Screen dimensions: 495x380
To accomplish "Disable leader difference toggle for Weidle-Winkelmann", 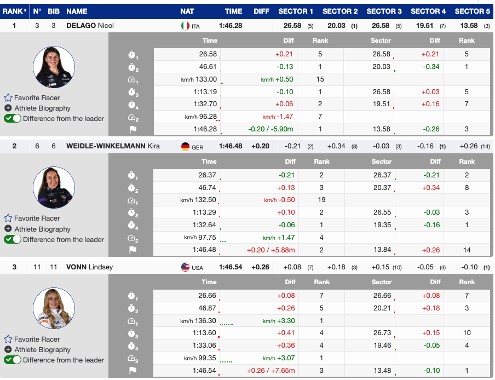I will coord(13,239).
